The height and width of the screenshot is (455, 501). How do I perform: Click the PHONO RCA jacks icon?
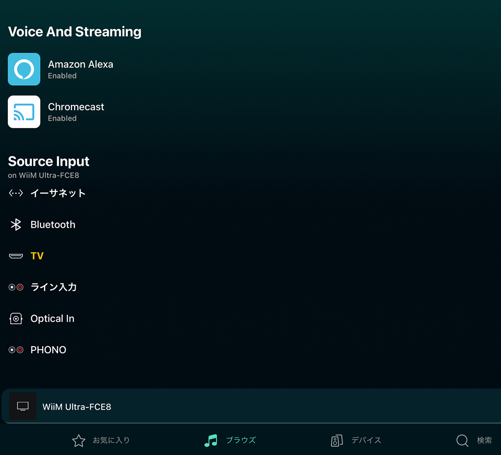click(x=16, y=350)
